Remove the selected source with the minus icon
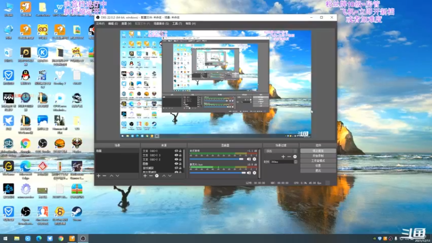Screen dimensions: 432x243 tap(151, 176)
